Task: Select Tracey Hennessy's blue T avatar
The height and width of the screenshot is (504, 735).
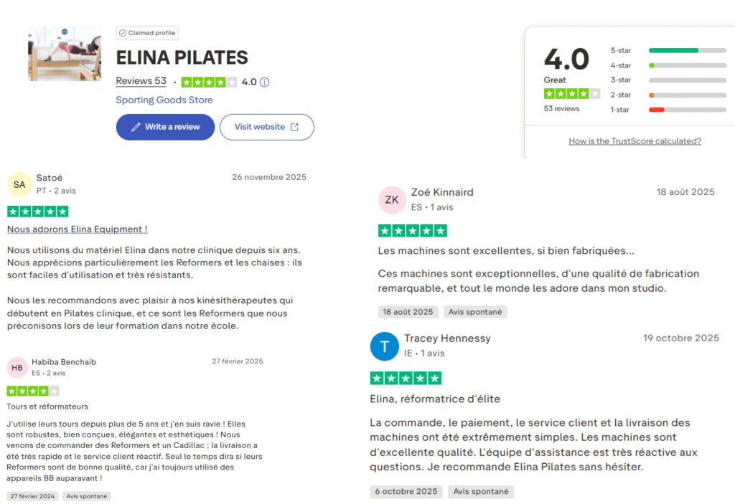Action: (385, 346)
